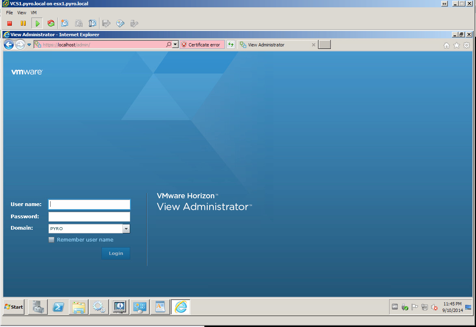Open Windows PowerShell from the taskbar
The width and height of the screenshot is (476, 327).
tap(59, 307)
